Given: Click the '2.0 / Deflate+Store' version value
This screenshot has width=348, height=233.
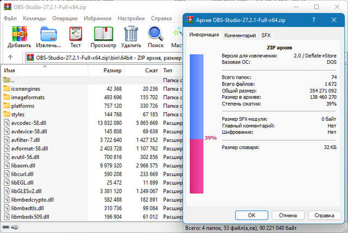Looking at the screenshot, I should (315, 56).
